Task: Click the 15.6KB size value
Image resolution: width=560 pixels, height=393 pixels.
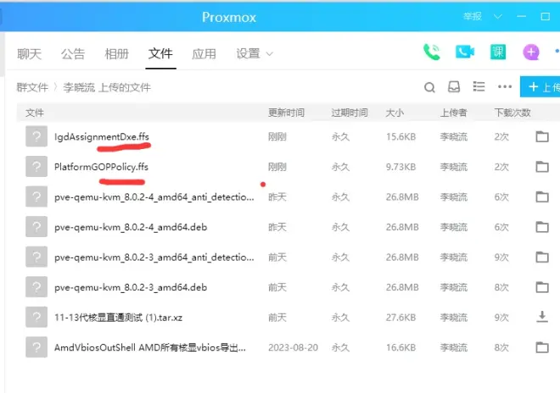Action: pyautogui.click(x=400, y=136)
